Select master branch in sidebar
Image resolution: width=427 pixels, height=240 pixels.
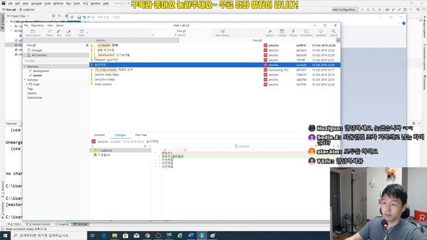click(37, 75)
